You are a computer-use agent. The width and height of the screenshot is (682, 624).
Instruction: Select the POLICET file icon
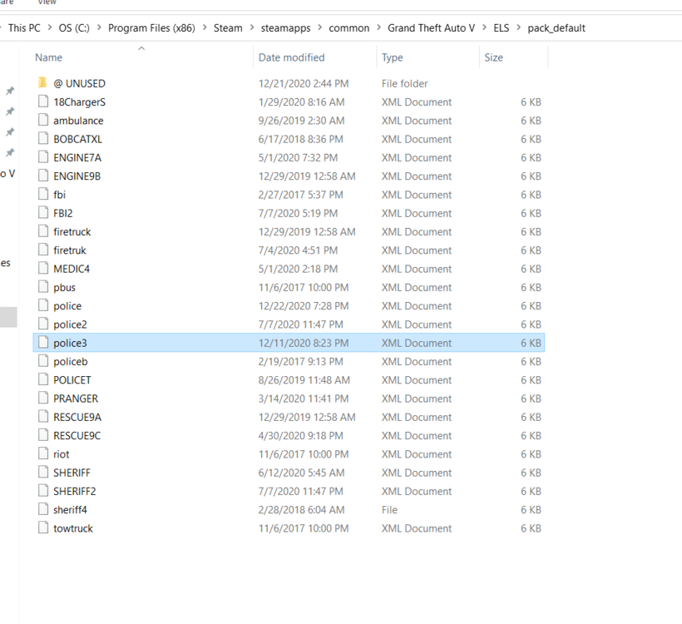click(42, 379)
